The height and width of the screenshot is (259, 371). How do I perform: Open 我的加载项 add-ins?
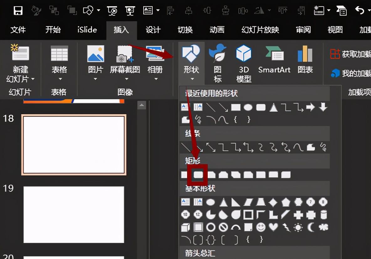pyautogui.click(x=351, y=74)
